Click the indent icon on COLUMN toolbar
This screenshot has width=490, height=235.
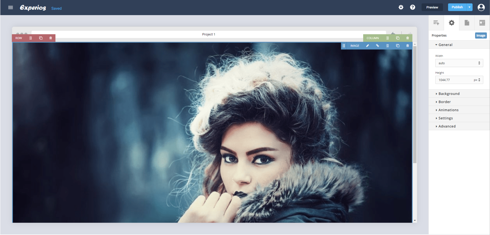pyautogui.click(x=387, y=38)
